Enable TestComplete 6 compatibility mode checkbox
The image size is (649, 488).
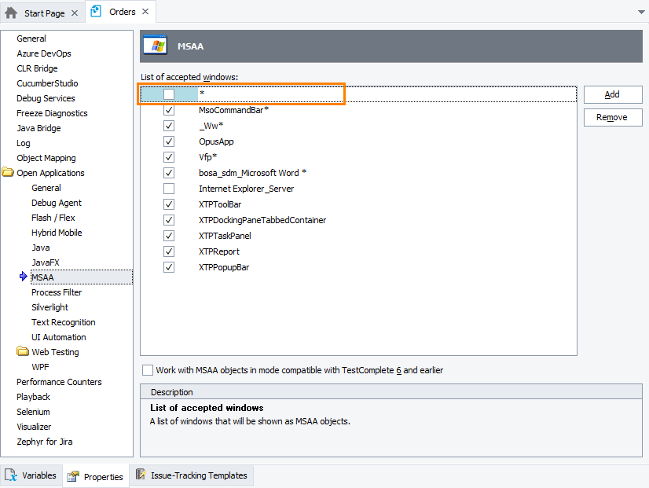(x=147, y=369)
